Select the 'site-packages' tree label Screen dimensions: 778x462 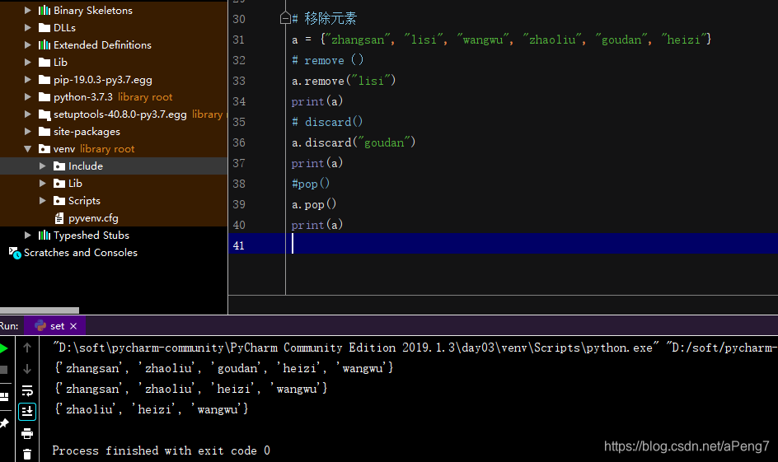pos(87,132)
